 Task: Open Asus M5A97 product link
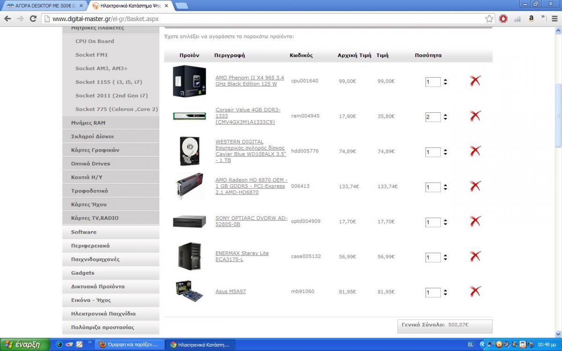tap(230, 292)
